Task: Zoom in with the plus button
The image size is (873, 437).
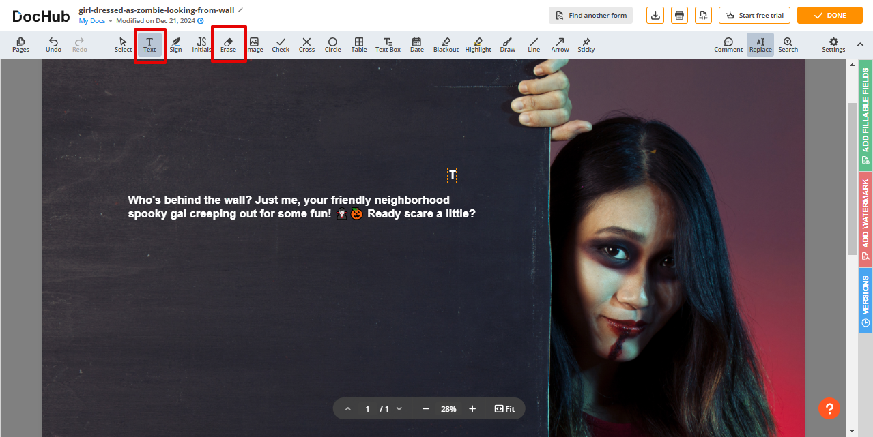Action: [472, 409]
